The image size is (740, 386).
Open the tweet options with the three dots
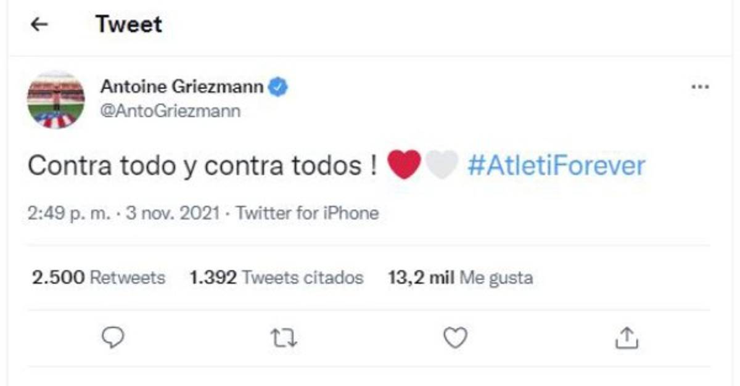(x=700, y=88)
